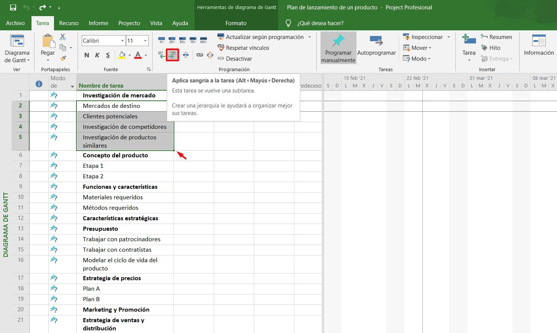
Task: Click the Entrega button
Action: pyautogui.click(x=496, y=59)
